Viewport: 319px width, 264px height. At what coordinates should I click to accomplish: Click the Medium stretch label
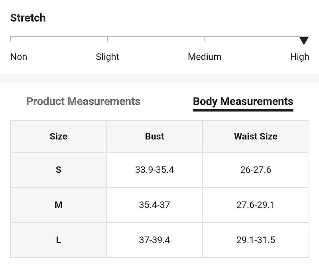(205, 57)
